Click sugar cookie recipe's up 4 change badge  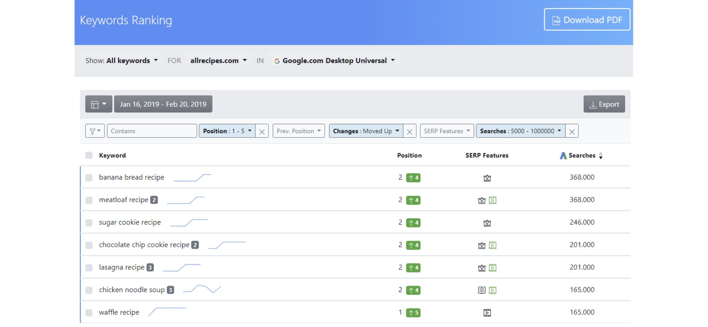click(413, 223)
